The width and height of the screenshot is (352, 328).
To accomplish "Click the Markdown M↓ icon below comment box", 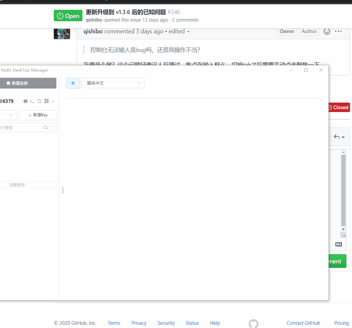I will point(339,244).
